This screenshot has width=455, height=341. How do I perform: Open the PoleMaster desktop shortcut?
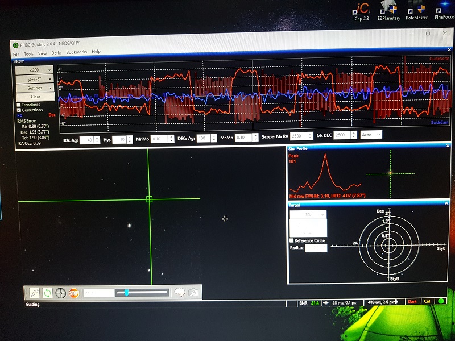[417, 11]
